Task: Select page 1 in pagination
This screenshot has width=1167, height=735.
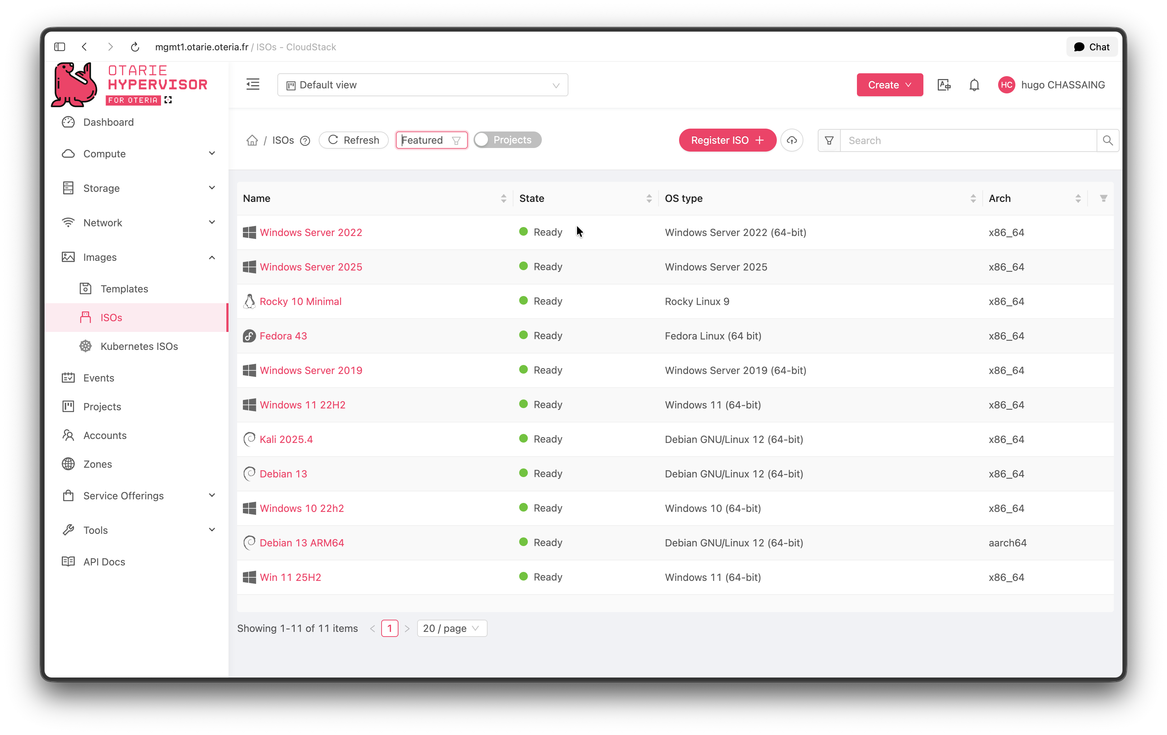Action: [389, 628]
